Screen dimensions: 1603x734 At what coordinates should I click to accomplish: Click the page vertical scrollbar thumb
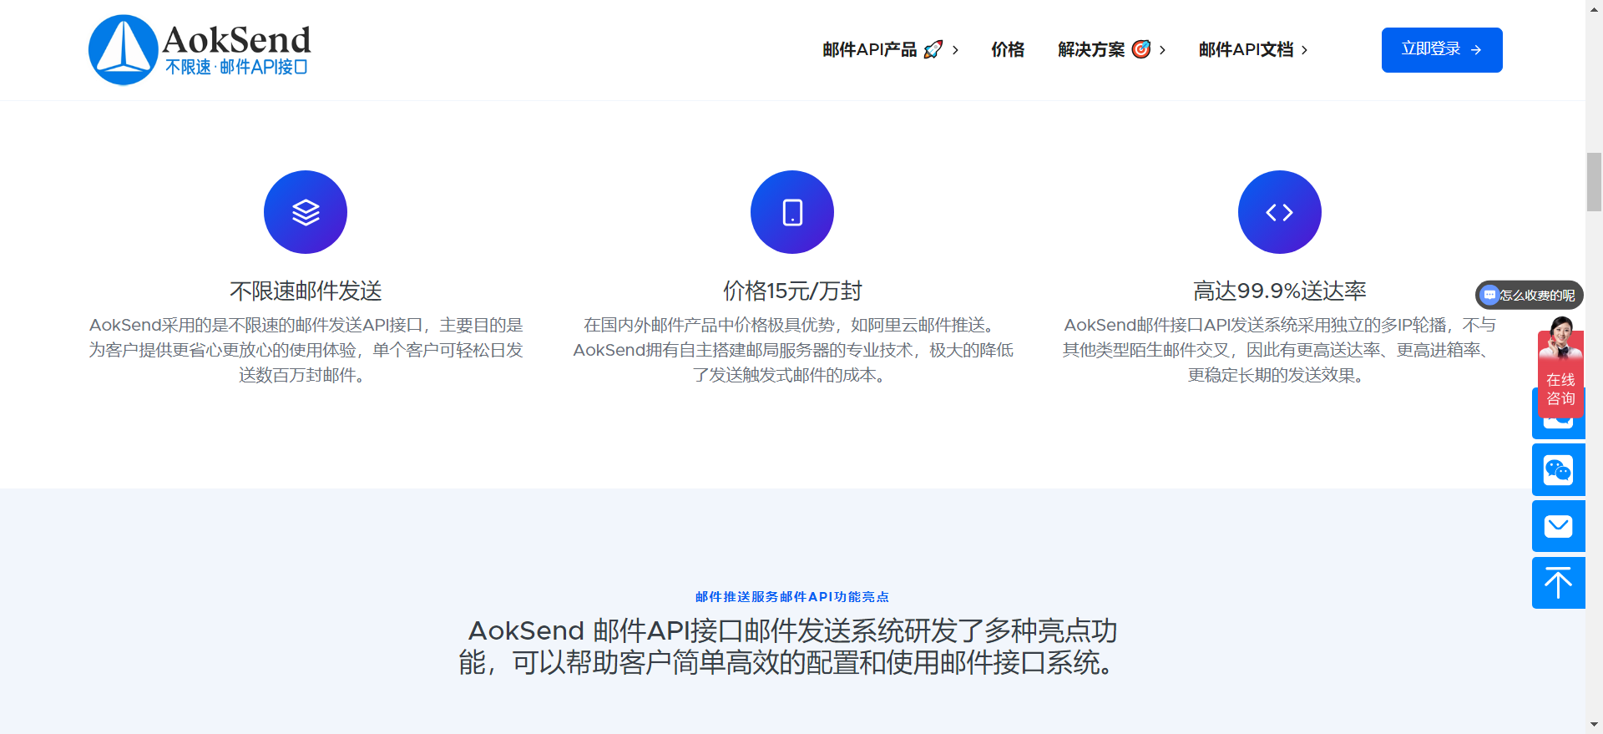click(1594, 181)
